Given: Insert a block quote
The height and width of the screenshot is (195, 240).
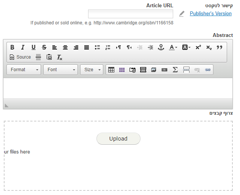Looking at the screenshot, I should point(219,47).
